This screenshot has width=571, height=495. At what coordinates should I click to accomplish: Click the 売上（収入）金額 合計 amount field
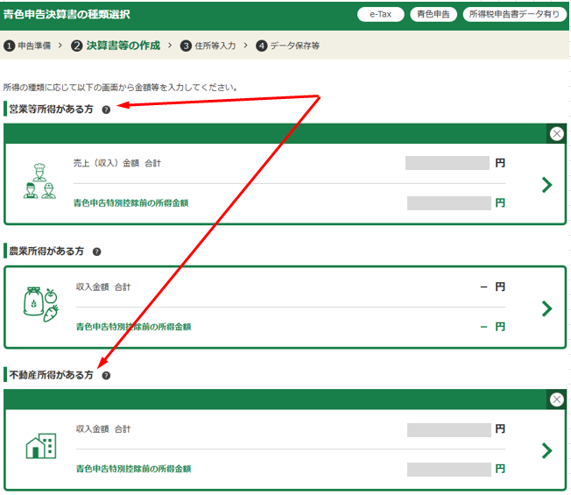(448, 163)
